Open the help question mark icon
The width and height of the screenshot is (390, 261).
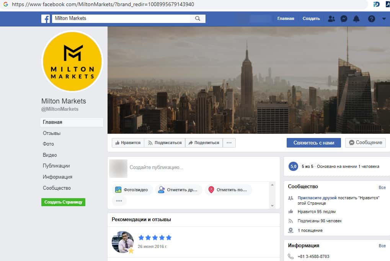pyautogui.click(x=371, y=19)
